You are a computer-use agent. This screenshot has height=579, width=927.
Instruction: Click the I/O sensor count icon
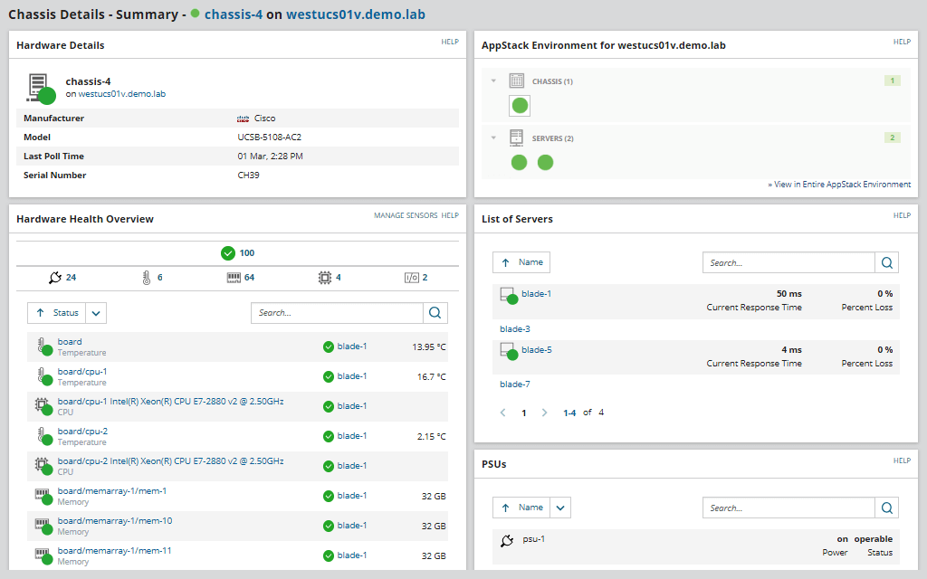[x=410, y=277]
